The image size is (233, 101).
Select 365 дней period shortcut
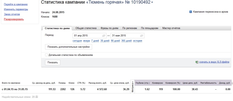[x=126, y=41]
